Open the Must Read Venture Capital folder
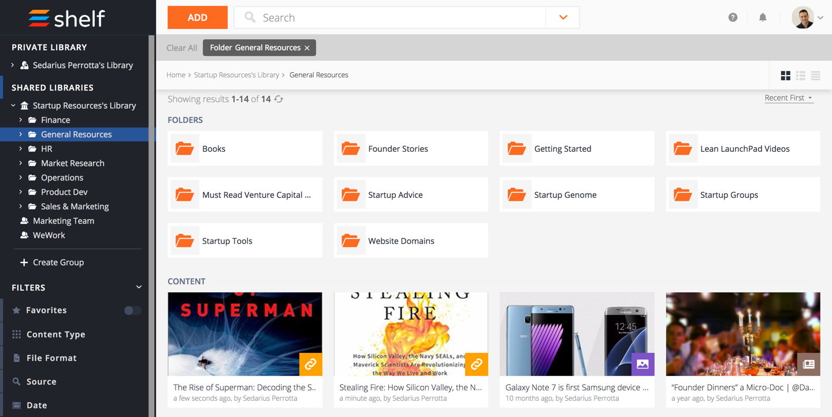The width and height of the screenshot is (832, 417). pos(245,194)
